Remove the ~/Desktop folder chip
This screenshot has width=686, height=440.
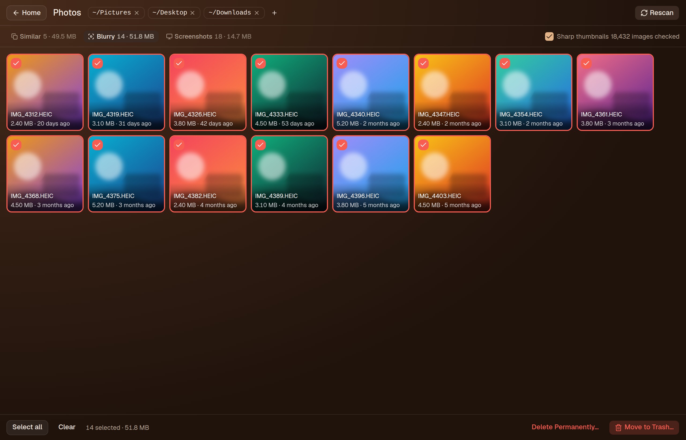[x=192, y=13]
